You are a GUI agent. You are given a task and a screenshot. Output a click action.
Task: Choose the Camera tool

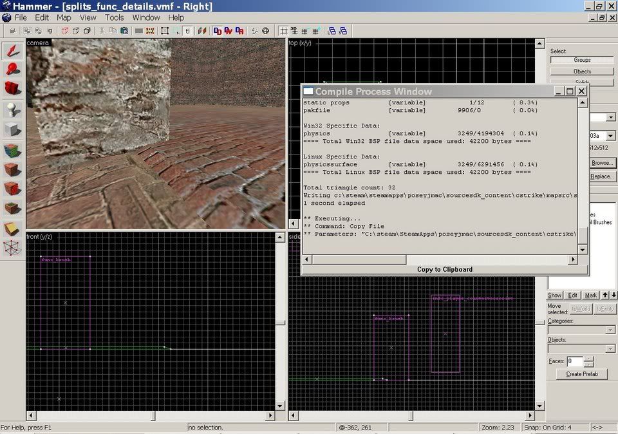click(13, 88)
